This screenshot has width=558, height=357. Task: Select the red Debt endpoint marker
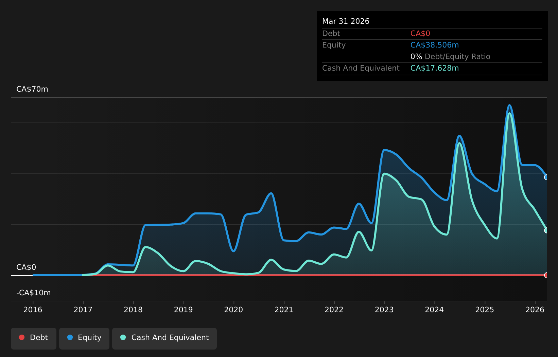pos(546,275)
